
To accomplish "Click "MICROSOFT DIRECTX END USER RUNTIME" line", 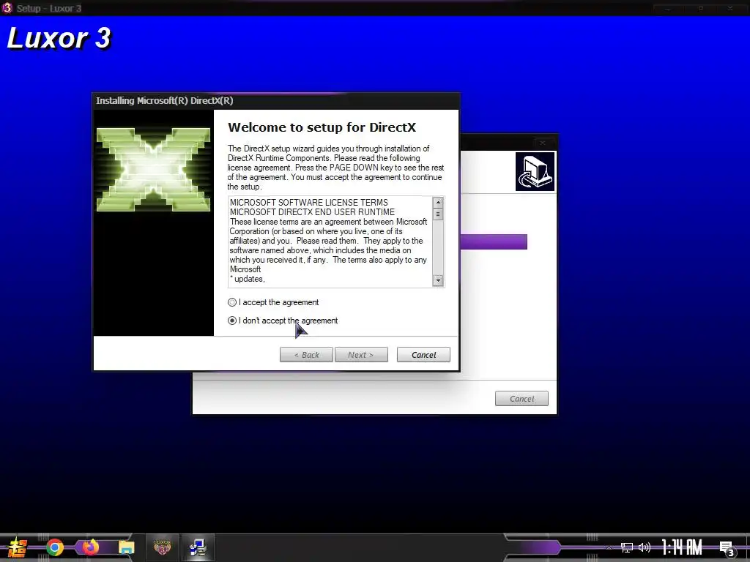I will (312, 212).
